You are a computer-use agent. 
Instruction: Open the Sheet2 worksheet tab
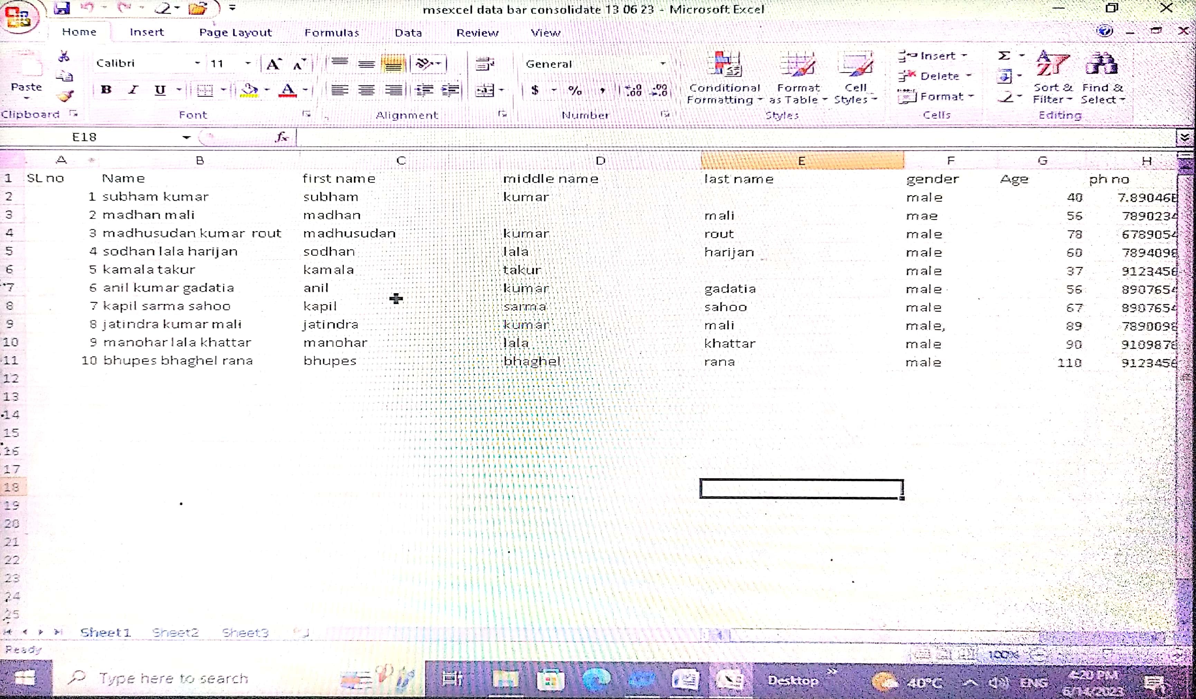point(175,632)
